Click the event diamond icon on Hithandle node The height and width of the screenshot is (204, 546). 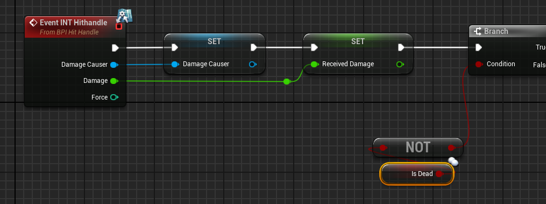[33, 23]
